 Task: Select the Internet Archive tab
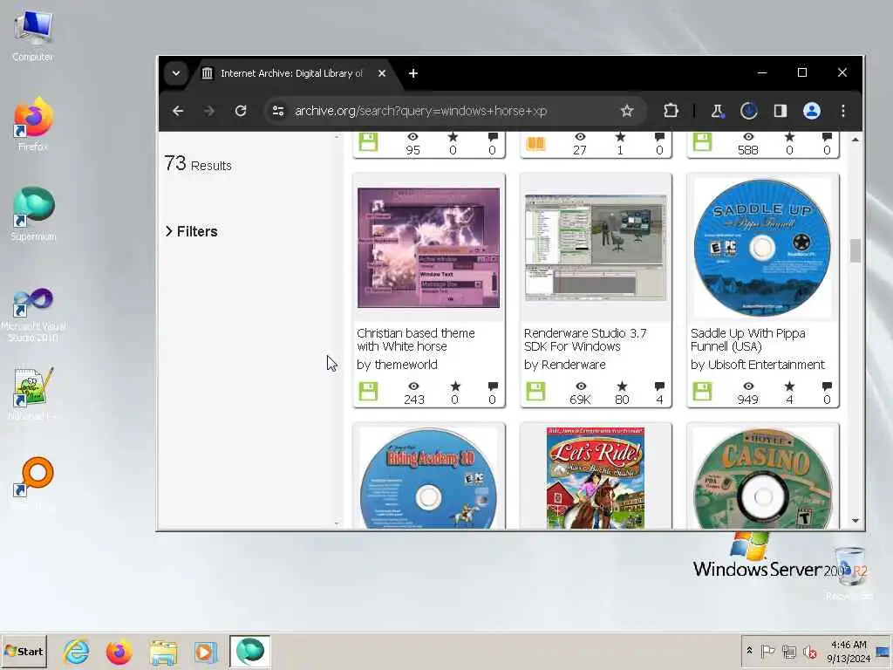click(x=291, y=73)
